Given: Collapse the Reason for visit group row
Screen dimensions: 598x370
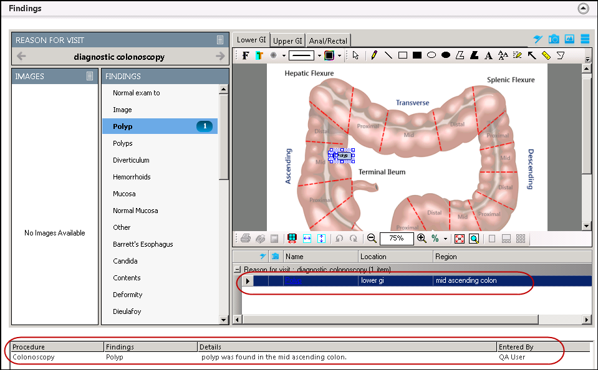Looking at the screenshot, I should [x=237, y=270].
